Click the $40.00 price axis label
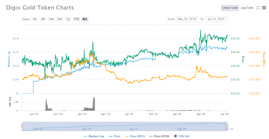The height and width of the screenshot is (139, 269). (235, 66)
